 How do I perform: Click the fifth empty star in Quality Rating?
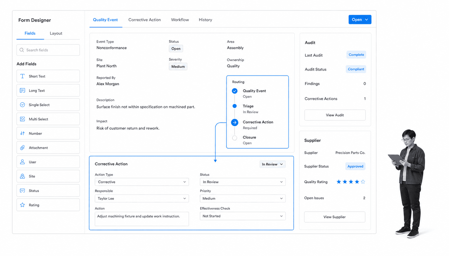click(x=363, y=182)
